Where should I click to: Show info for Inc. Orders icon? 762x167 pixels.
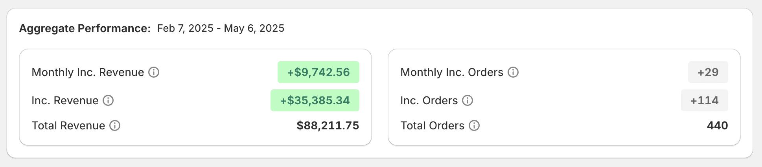(x=468, y=100)
